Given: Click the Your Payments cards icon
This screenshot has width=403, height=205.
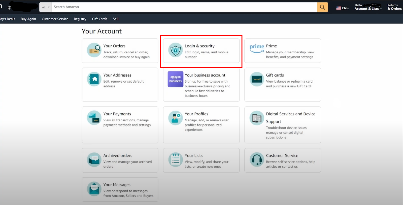Looking at the screenshot, I should [x=94, y=118].
